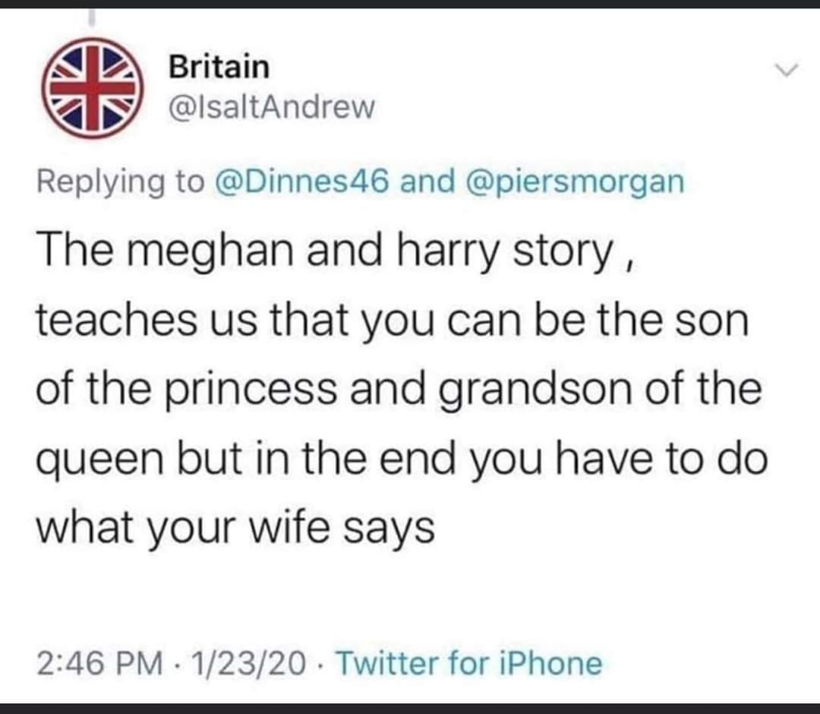Click the Twitter for iPhone source link
This screenshot has width=820, height=714.
point(468,663)
